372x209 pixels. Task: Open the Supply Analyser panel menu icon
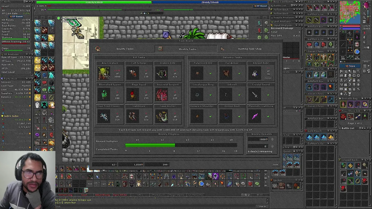(x=296, y=17)
